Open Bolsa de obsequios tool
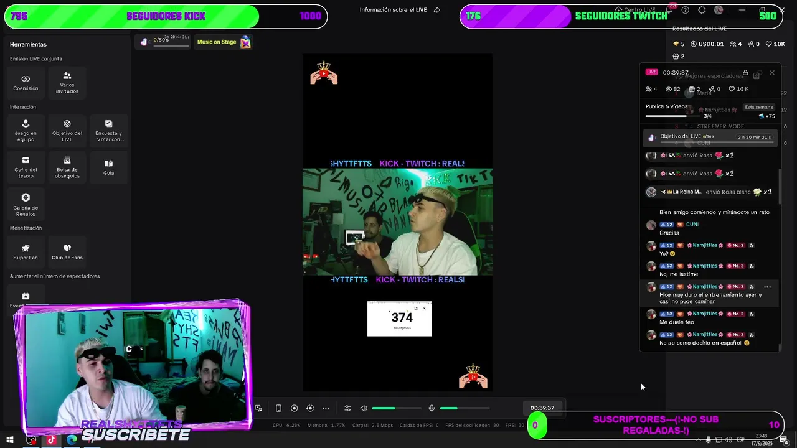This screenshot has width=797, height=448. click(x=67, y=167)
